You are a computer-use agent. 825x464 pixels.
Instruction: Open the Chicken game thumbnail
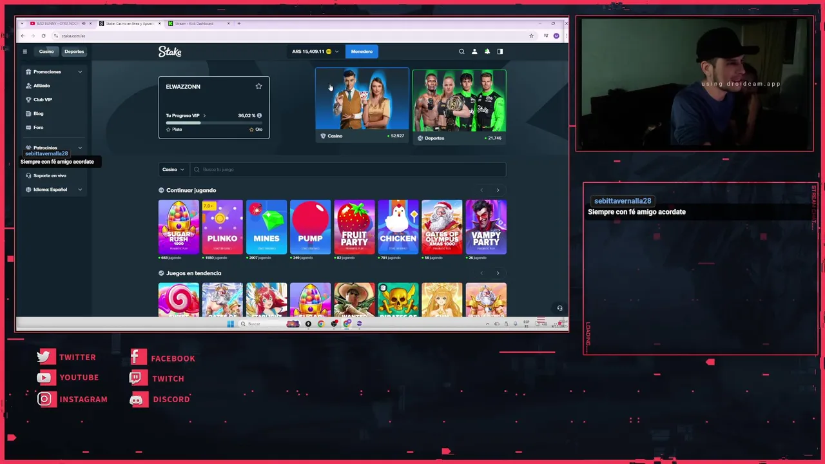coord(398,227)
